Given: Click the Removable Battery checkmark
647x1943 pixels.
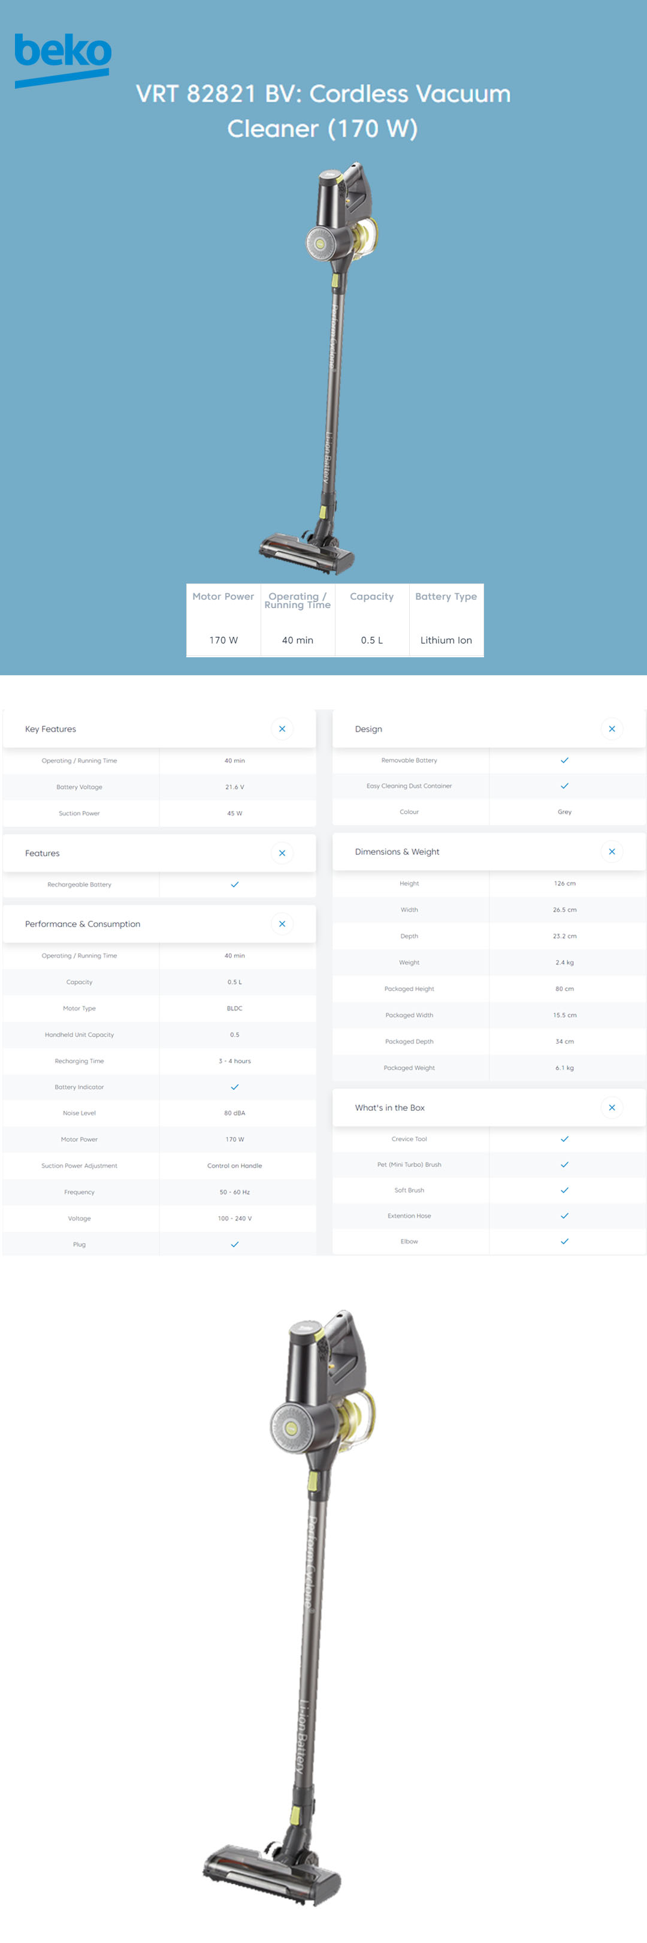Looking at the screenshot, I should click(564, 760).
